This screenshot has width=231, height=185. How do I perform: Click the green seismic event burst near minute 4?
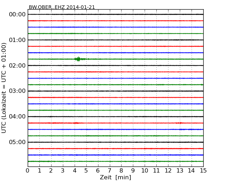click(x=80, y=59)
